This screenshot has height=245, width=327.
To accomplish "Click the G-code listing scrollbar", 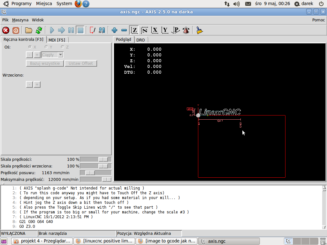I will point(324,207).
